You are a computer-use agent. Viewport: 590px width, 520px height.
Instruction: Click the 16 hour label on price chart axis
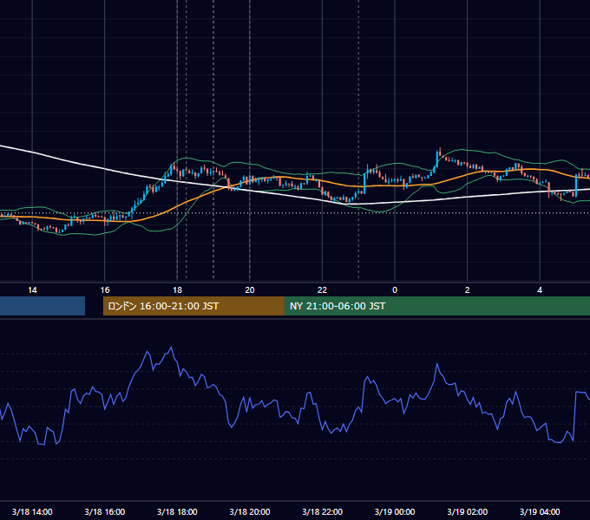click(x=105, y=290)
